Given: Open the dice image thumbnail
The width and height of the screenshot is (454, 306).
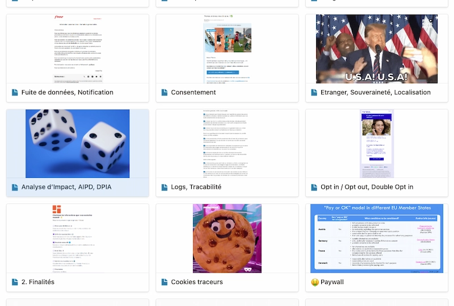Looking at the screenshot, I should click(x=77, y=143).
